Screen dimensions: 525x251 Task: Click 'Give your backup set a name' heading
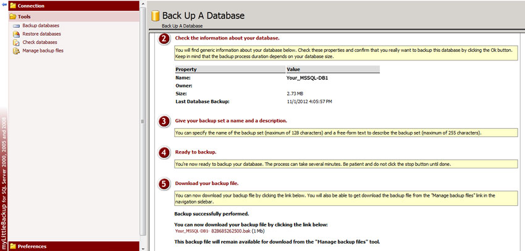(x=231, y=120)
